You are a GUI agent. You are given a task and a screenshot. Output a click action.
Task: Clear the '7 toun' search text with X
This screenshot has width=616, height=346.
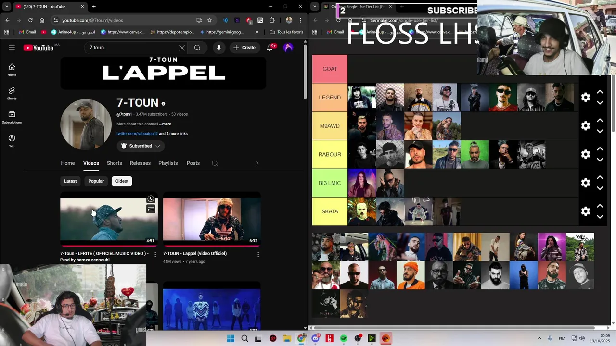(181, 48)
